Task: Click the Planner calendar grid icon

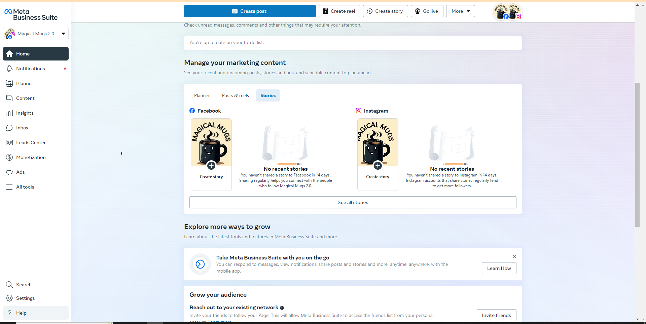Action: [9, 83]
